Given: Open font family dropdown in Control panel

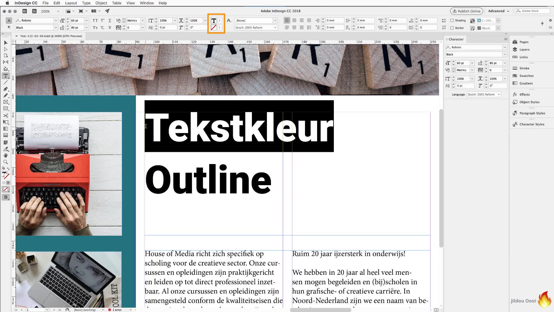Looking at the screenshot, I should pos(55,21).
